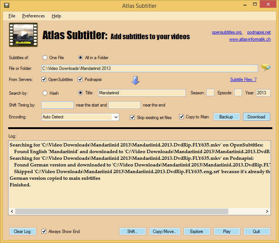Image resolution: width=279 pixels, height=243 pixels.
Task: Toggle the OpenSubtitles server checkbox
Action: click(44, 80)
